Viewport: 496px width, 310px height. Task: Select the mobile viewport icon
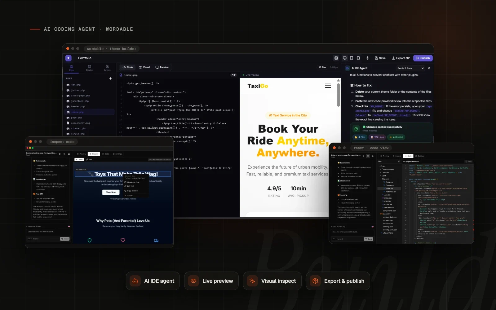[x=358, y=58]
